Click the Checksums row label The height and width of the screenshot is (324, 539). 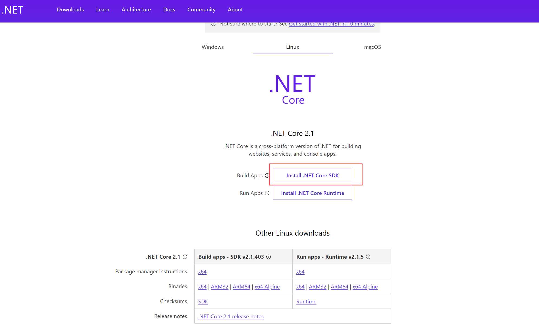pos(174,301)
